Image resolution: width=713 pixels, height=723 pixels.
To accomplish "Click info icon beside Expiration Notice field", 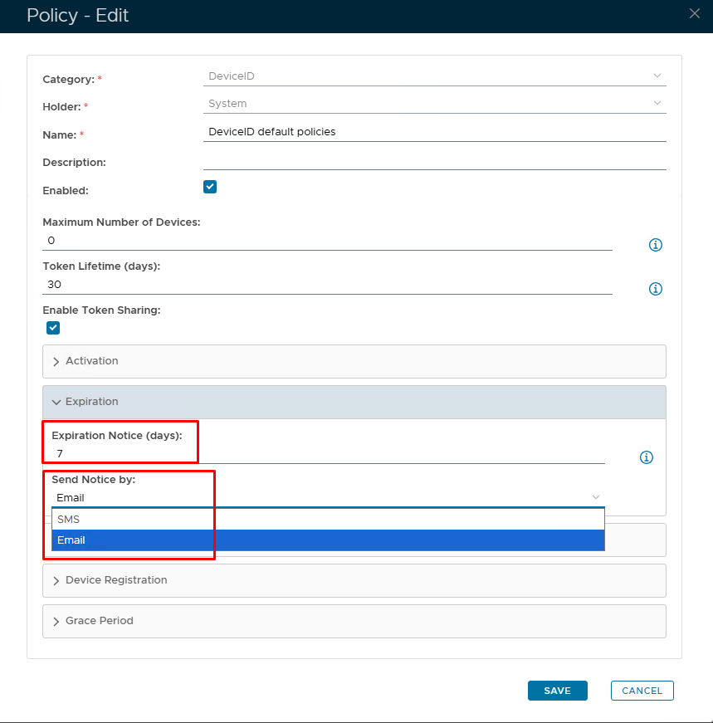I will [647, 457].
